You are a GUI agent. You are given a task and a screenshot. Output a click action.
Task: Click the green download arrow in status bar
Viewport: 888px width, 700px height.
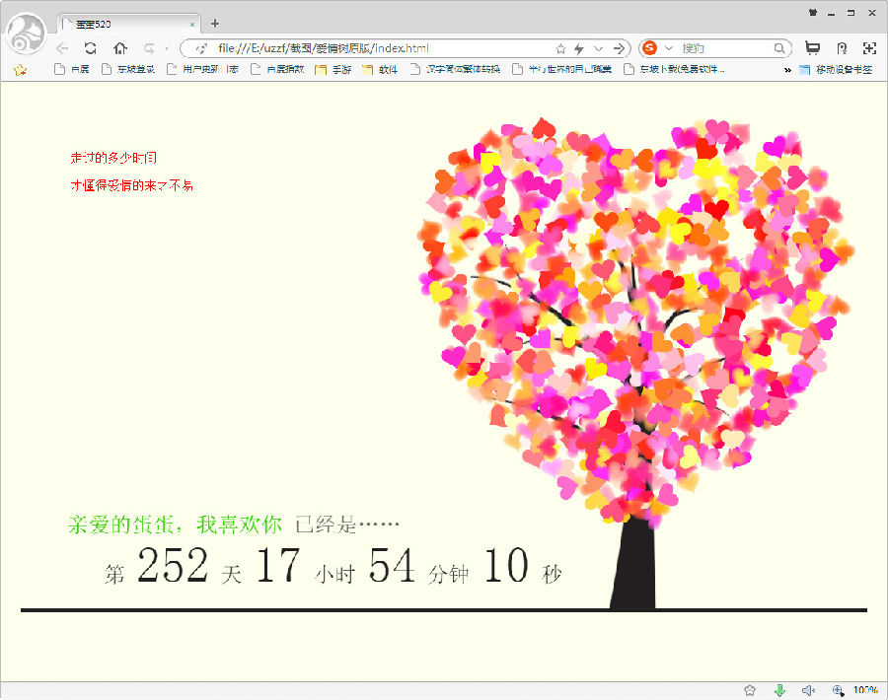(x=779, y=690)
